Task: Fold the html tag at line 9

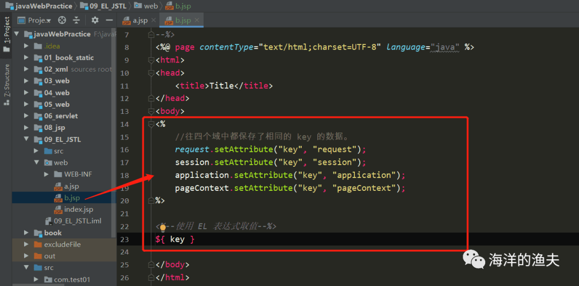Action: 151,60
